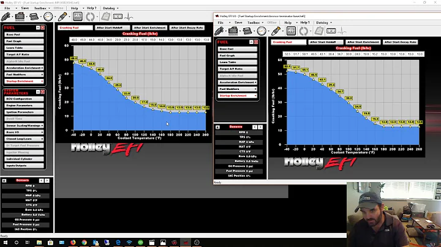Close the FUEL panel in left window
Viewport: 441px width, 247px height.
42,28
